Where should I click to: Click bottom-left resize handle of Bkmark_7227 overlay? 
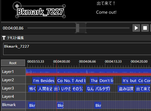point(17,16)
